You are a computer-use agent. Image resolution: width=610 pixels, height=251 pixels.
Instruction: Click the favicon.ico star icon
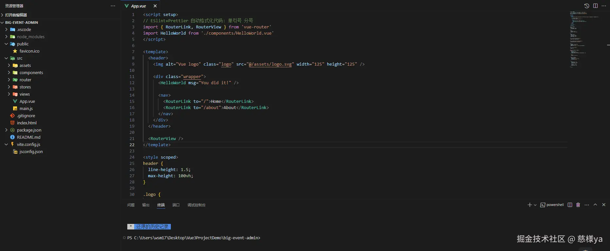[15, 51]
